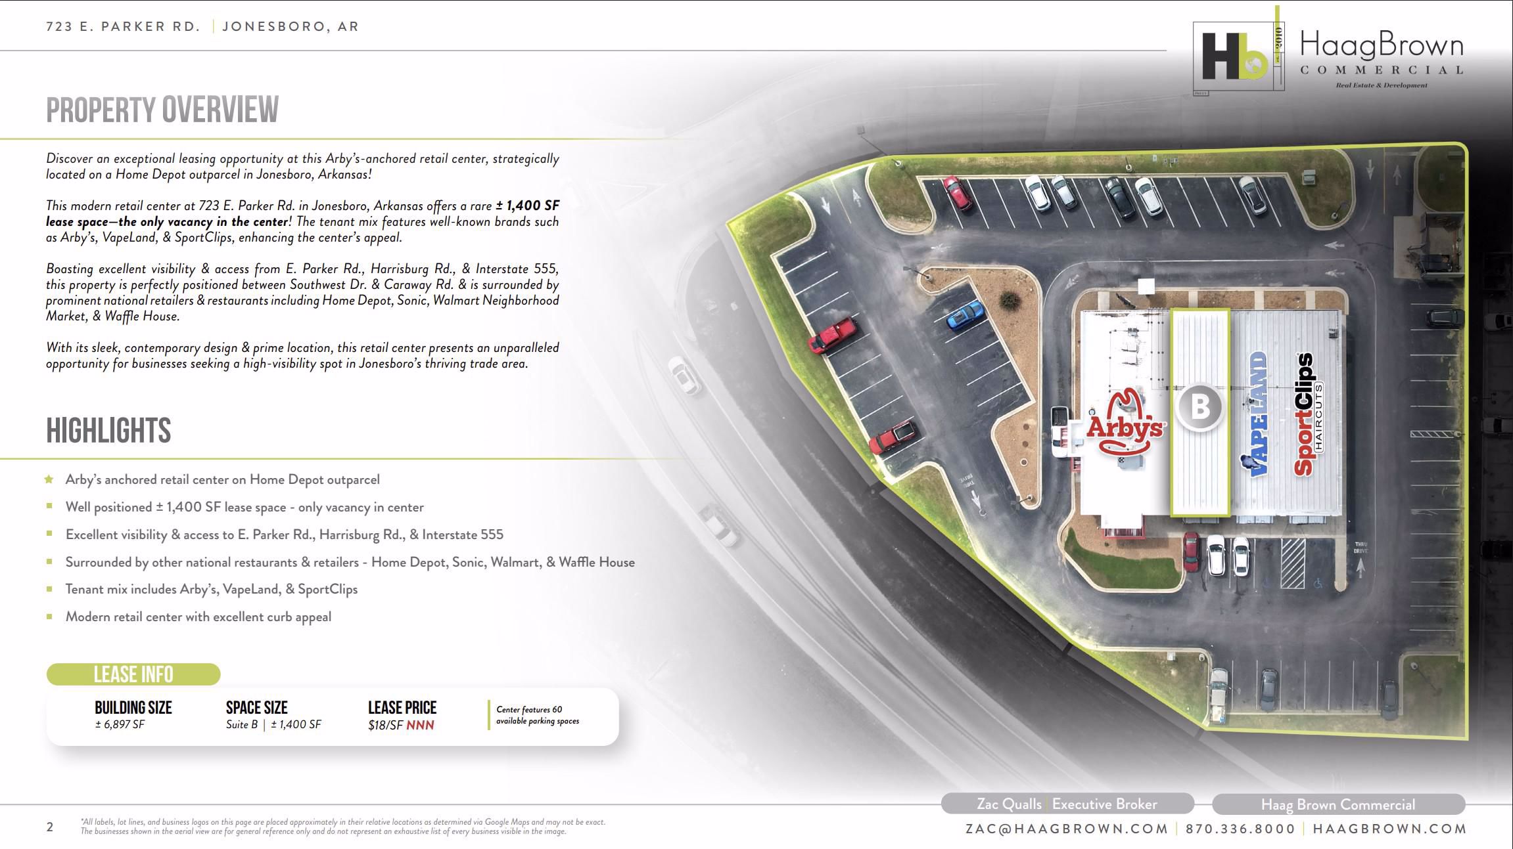Open the ZAC@HAAGBROWN.COM email link
Viewport: 1513px width, 849px height.
pyautogui.click(x=1066, y=829)
